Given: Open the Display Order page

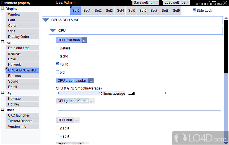Looking at the screenshot, I should tap(22, 37).
